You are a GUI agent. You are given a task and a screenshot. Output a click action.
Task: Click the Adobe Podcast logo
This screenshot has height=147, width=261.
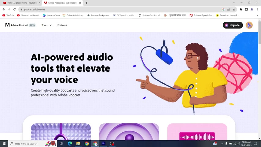17,25
